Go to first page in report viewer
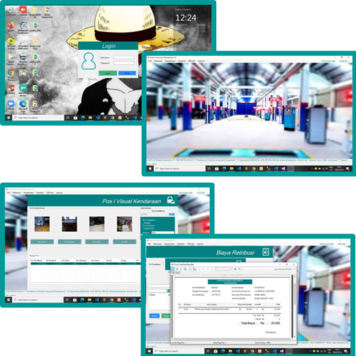The height and width of the screenshot is (356, 356). (x=199, y=269)
